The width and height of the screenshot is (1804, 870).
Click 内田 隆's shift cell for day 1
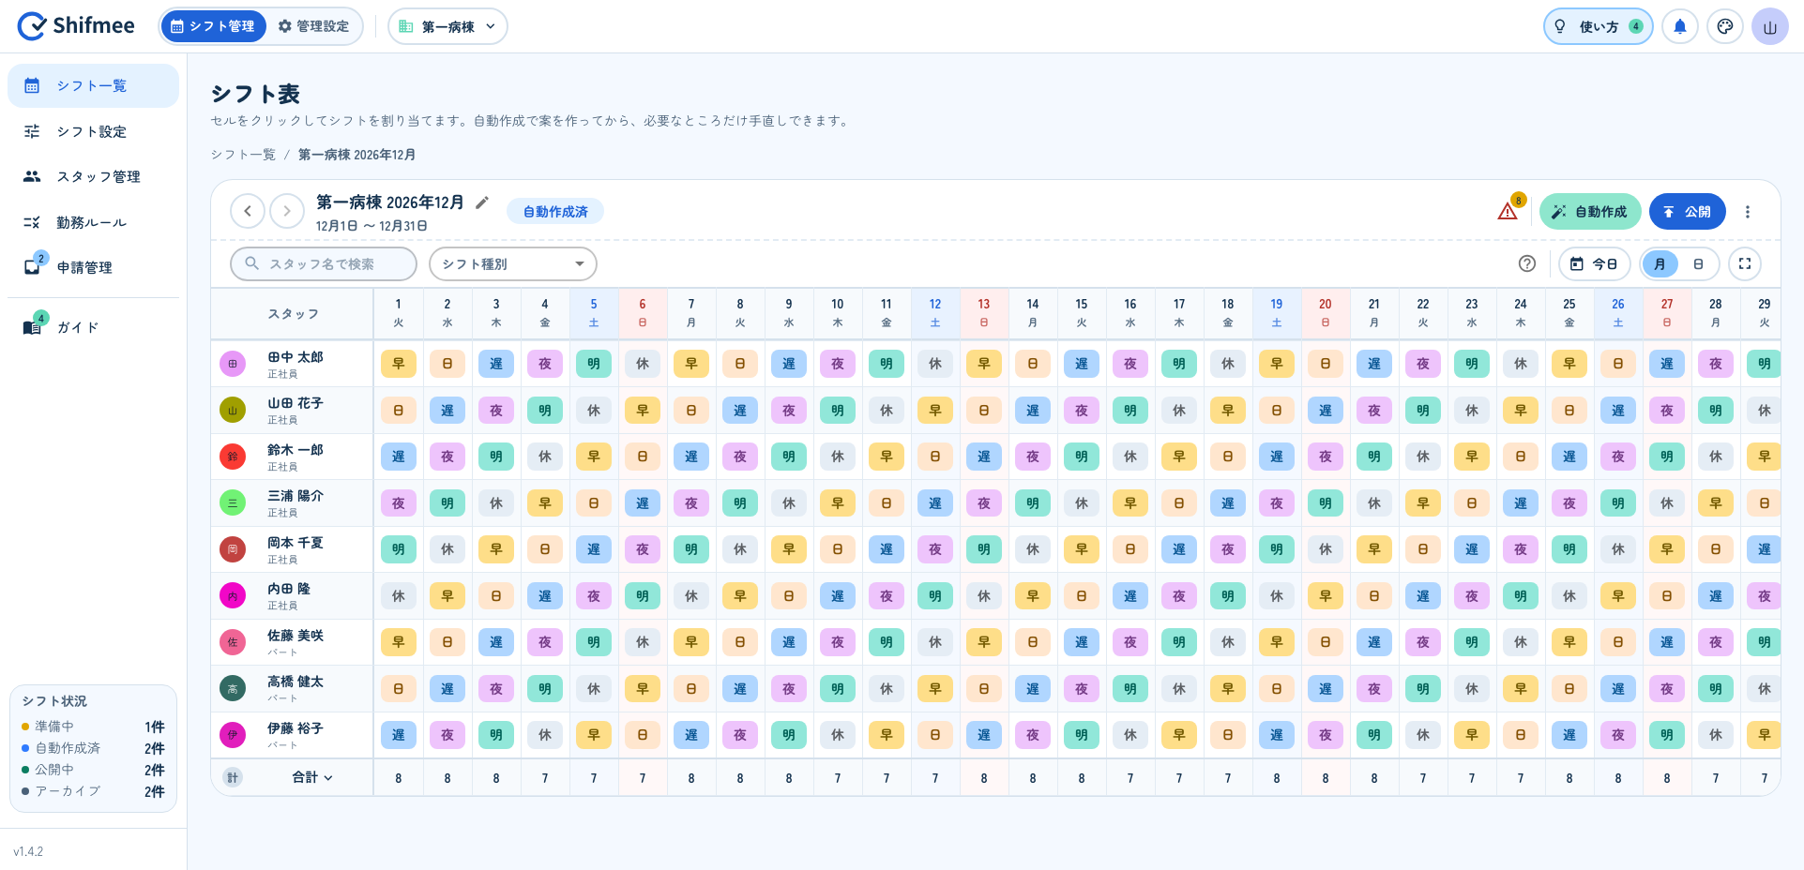click(x=399, y=596)
